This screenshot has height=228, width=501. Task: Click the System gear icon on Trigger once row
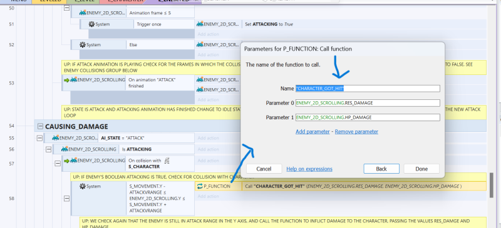point(91,24)
